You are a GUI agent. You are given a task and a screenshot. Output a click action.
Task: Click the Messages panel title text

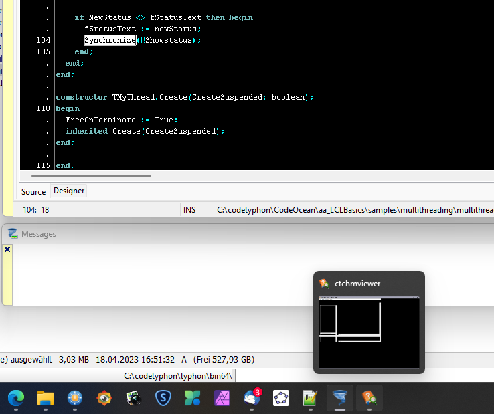(39, 234)
